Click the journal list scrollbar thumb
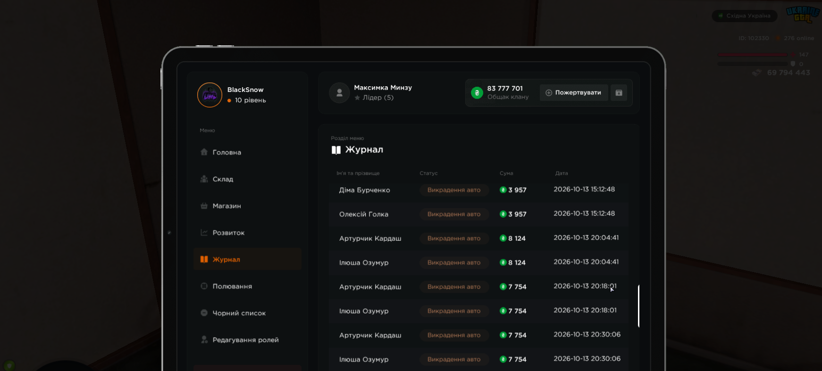Image resolution: width=822 pixels, height=371 pixels. pos(638,306)
